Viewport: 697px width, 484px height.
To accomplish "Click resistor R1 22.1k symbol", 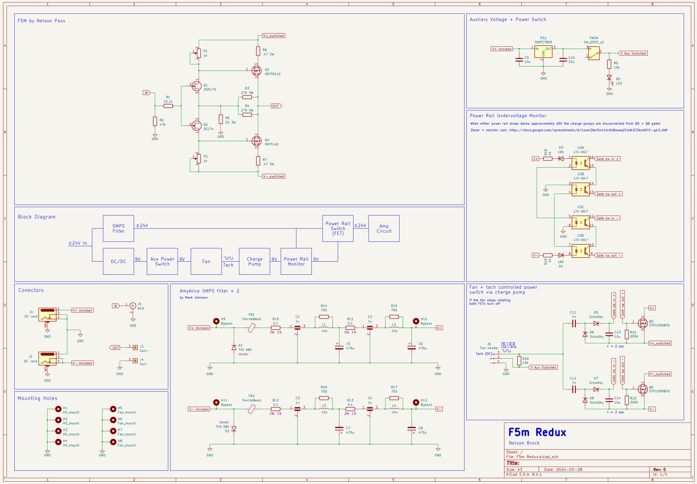I will (x=168, y=106).
